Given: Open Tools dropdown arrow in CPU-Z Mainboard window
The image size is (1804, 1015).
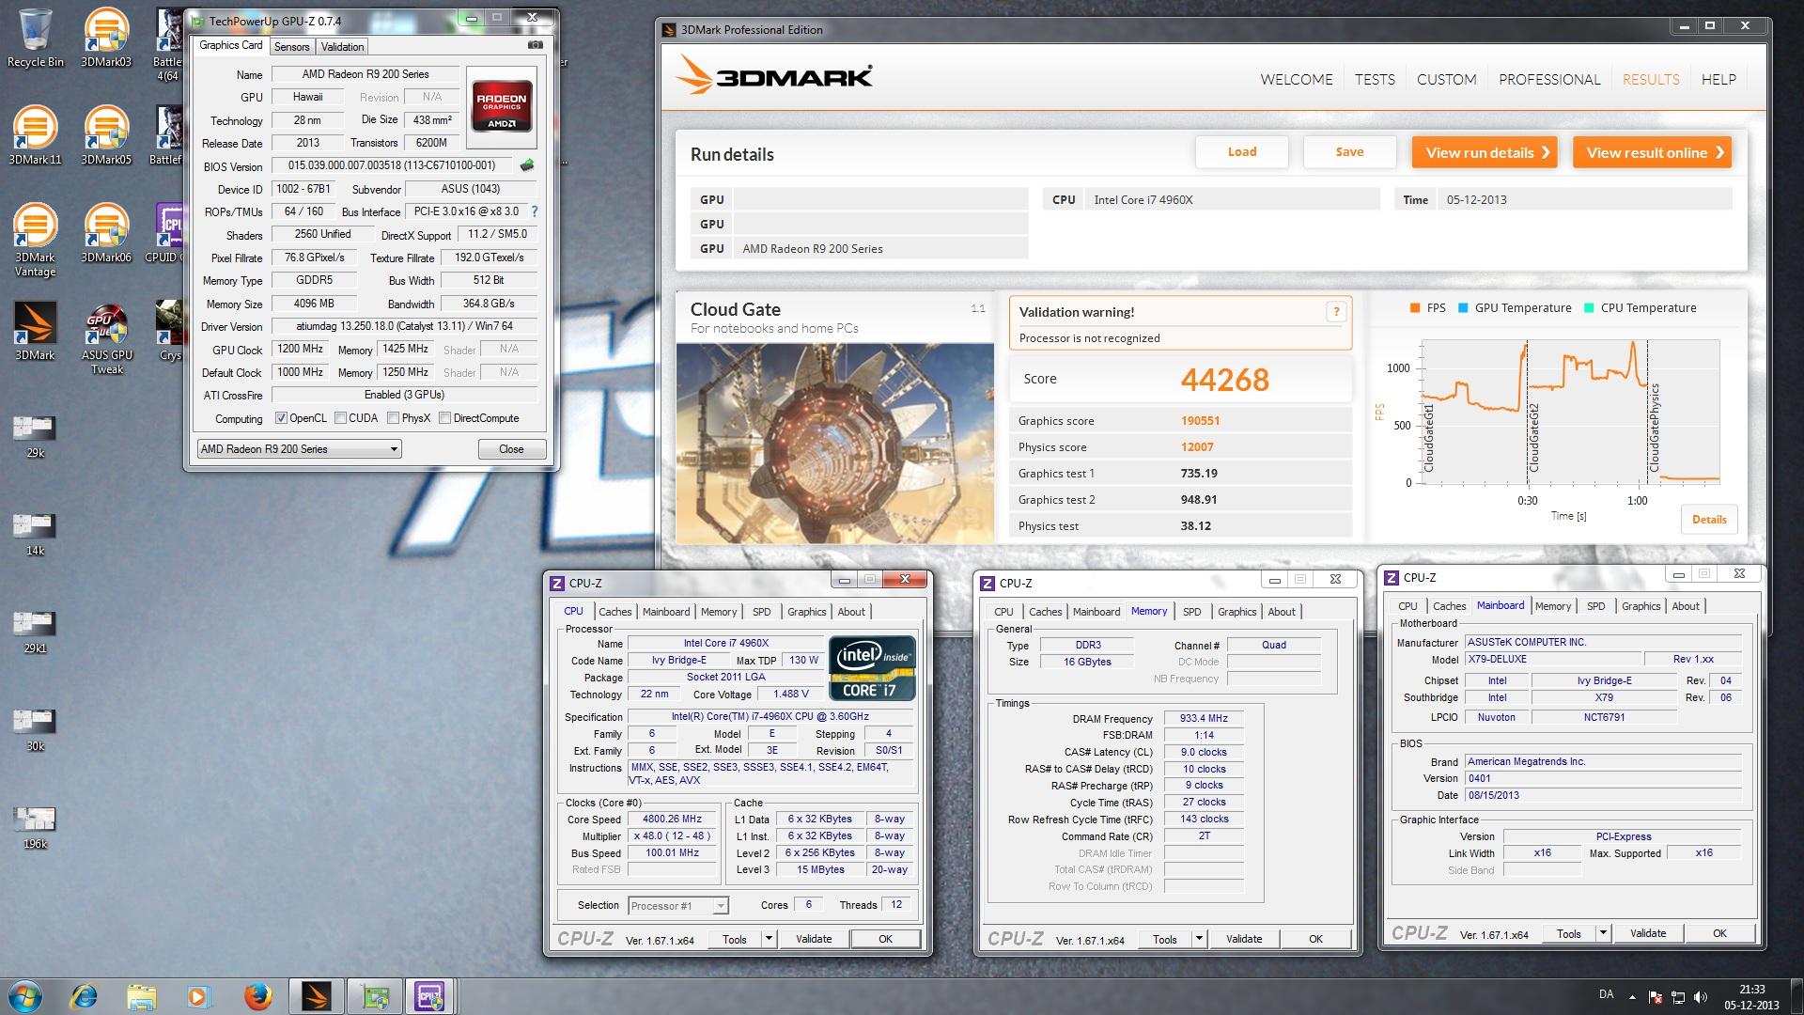Looking at the screenshot, I should 1604,933.
